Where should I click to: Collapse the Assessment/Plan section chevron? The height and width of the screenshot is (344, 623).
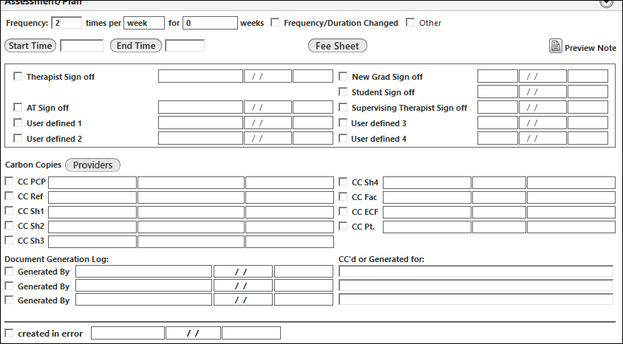click(606, 3)
